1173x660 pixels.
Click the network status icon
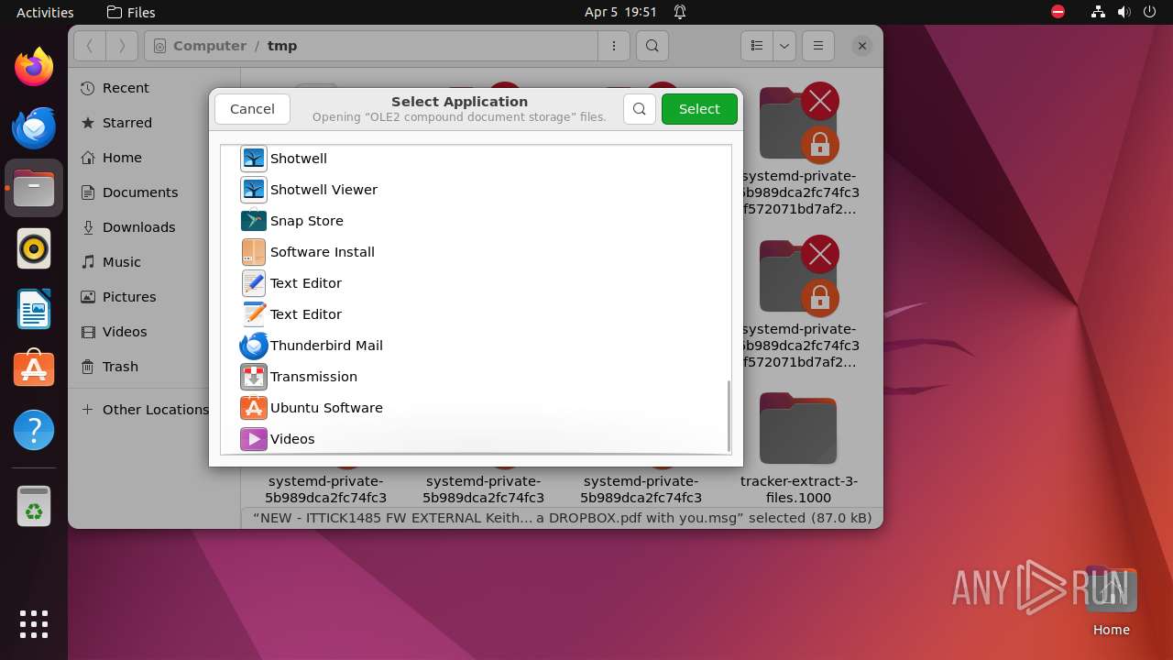click(x=1099, y=12)
